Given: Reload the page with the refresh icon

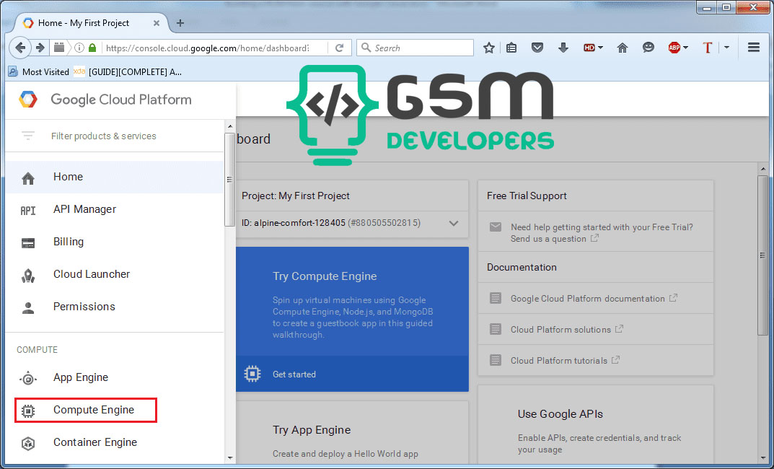Looking at the screenshot, I should point(340,48).
